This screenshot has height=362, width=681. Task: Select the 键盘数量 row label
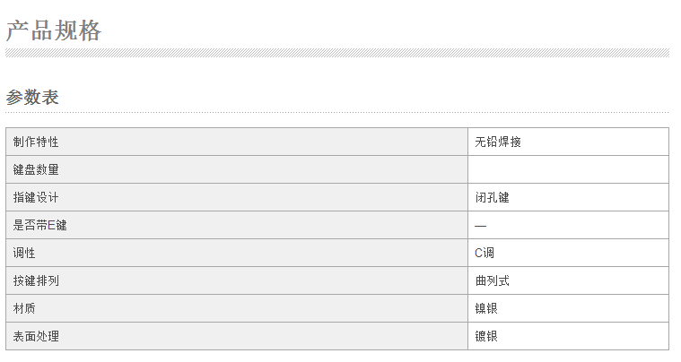237,169
